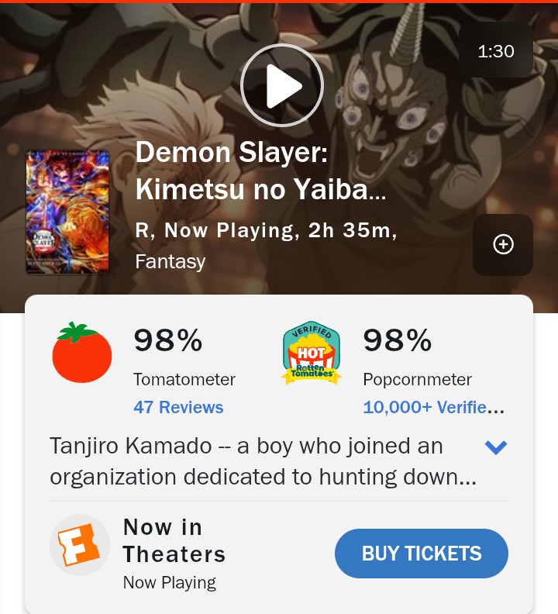The width and height of the screenshot is (558, 614).
Task: Click the Verified Hot popcorn badge
Action: tap(312, 353)
